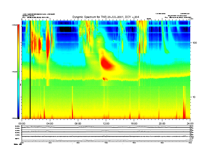Click the 16:00 time axis label
This screenshot has height=159, width=205.
point(134,124)
